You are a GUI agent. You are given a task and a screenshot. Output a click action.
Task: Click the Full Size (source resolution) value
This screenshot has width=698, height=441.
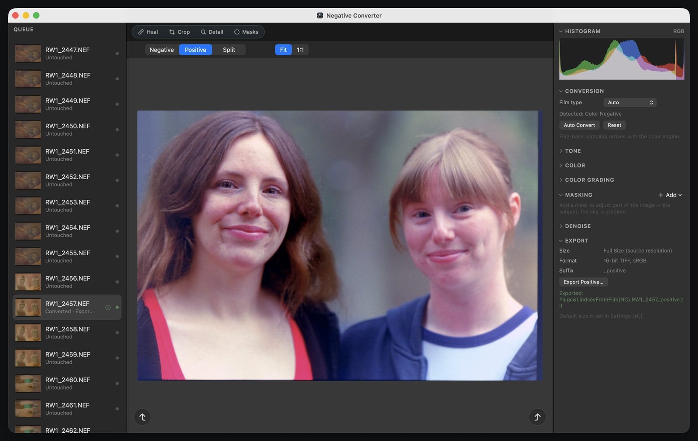pos(637,251)
